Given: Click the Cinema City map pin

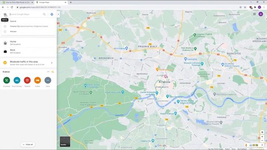Looking at the screenshot, I should 153,140.
